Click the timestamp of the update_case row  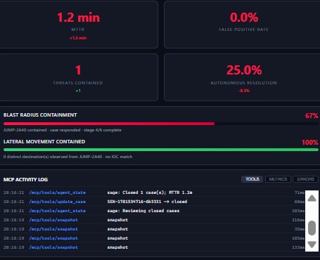click(x=13, y=202)
